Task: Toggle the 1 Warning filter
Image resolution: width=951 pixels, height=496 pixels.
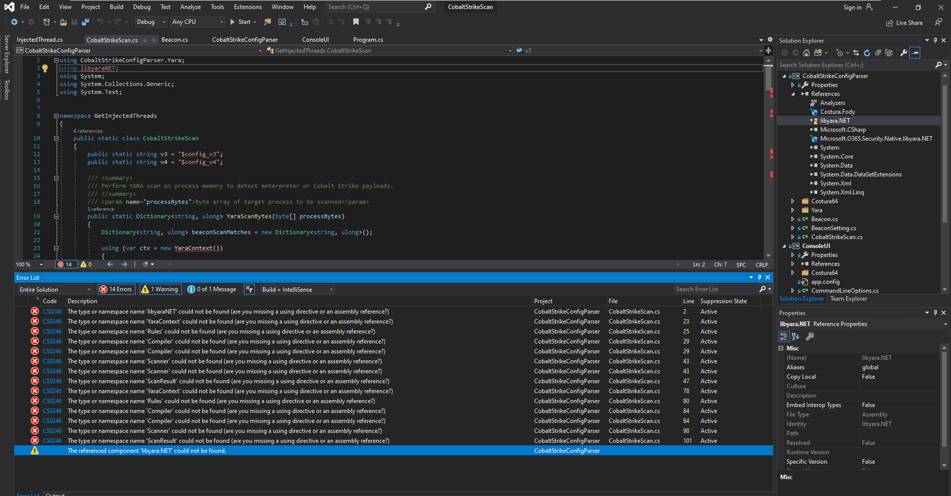Action: point(159,289)
